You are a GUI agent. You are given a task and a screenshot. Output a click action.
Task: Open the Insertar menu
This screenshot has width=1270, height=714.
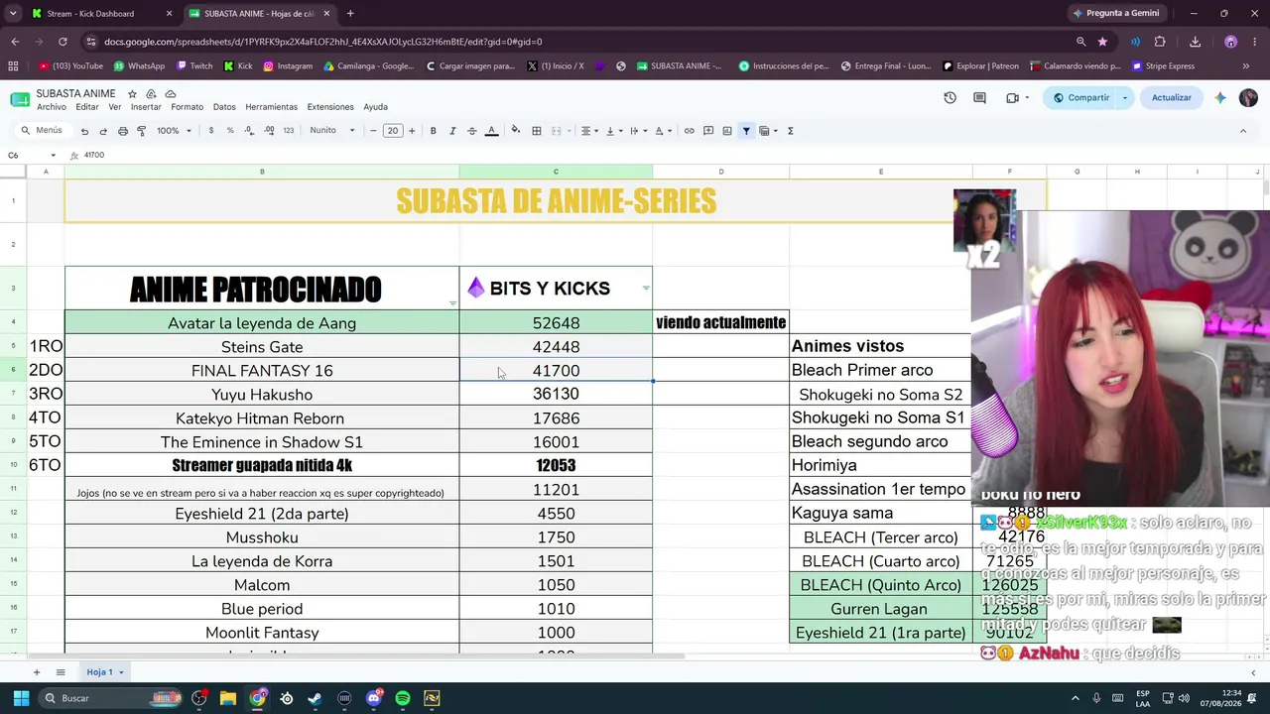point(146,107)
